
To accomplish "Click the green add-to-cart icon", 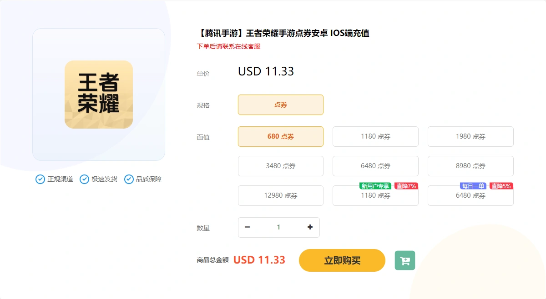I will tap(405, 260).
